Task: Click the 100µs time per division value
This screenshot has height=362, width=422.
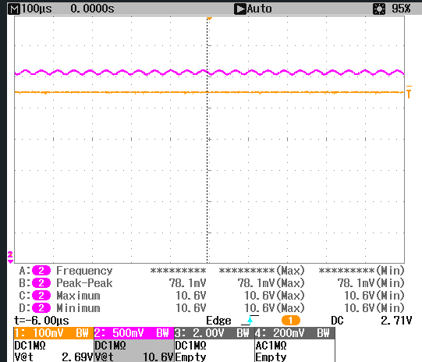Action: click(37, 9)
